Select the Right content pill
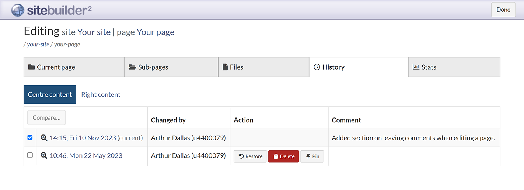Viewport: 524px width, 190px height. point(101,95)
